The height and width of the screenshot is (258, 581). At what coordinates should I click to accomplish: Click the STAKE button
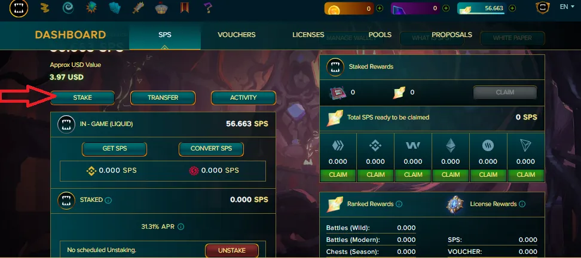pos(82,98)
